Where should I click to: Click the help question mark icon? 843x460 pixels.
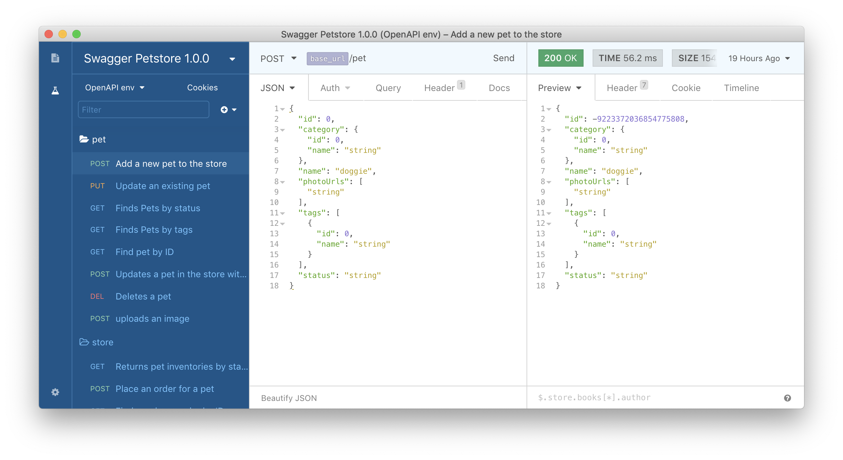[787, 398]
